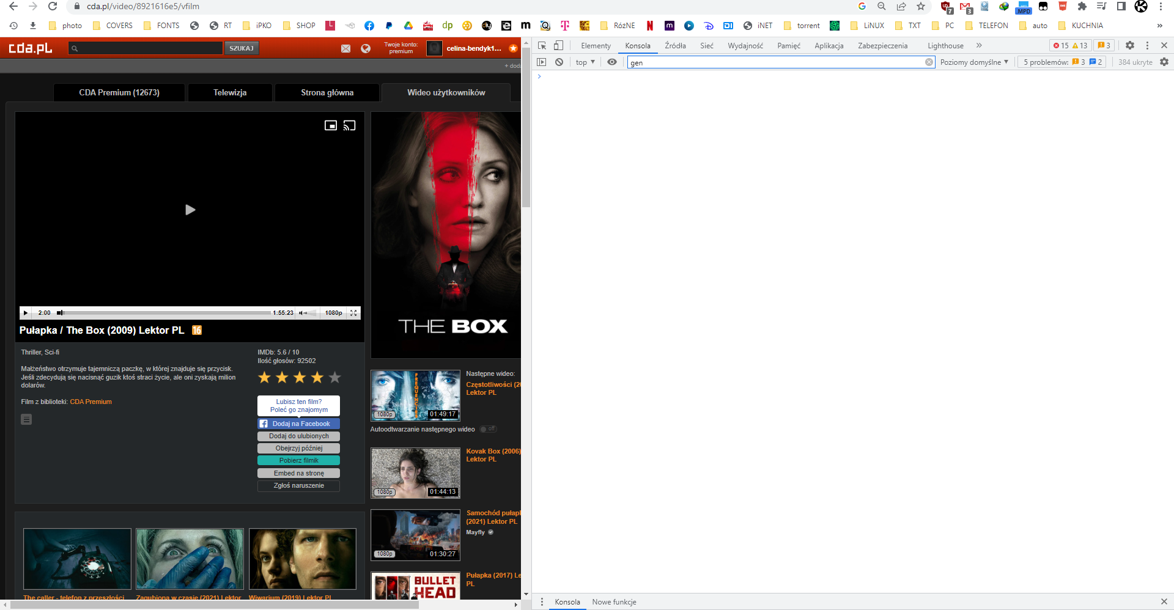Click the globe notifications icon in cda.pl header
Image resolution: width=1174 pixels, height=610 pixels.
click(x=366, y=48)
